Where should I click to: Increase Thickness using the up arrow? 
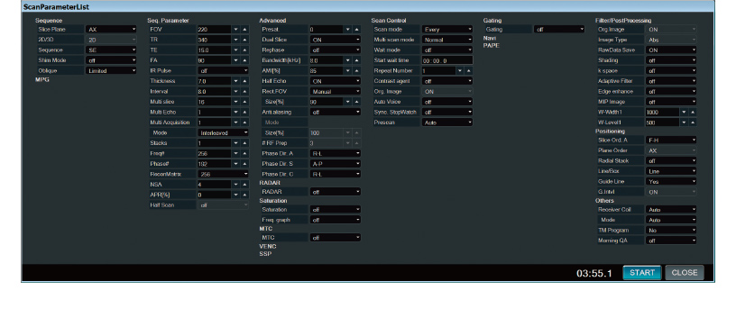pyautogui.click(x=244, y=81)
